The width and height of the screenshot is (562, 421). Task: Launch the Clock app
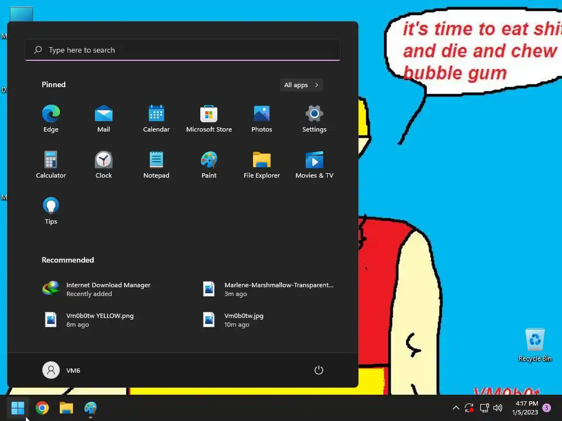click(104, 164)
